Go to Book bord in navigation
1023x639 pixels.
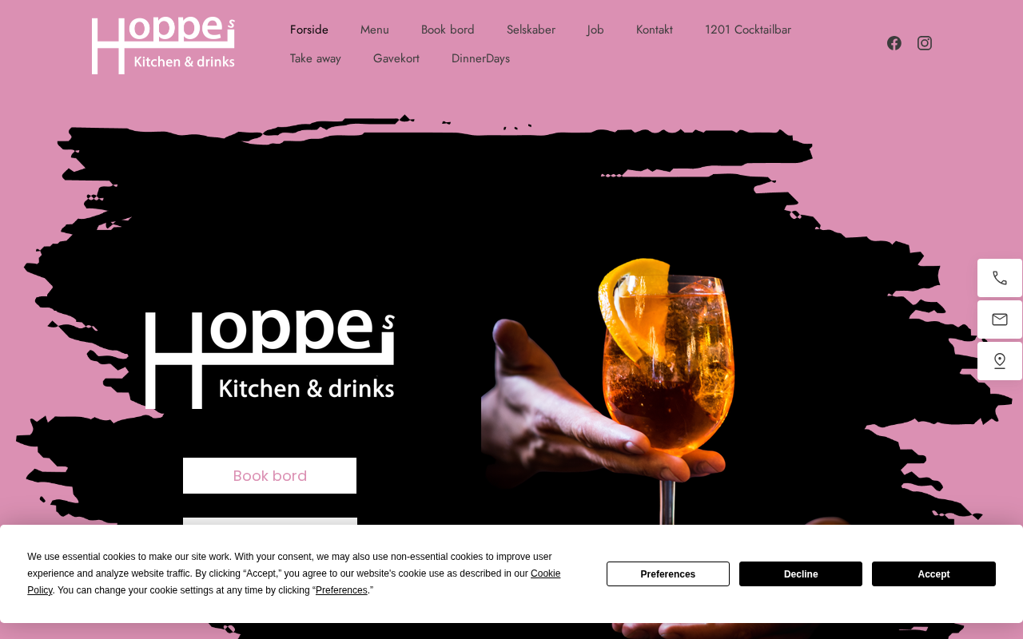point(448,30)
